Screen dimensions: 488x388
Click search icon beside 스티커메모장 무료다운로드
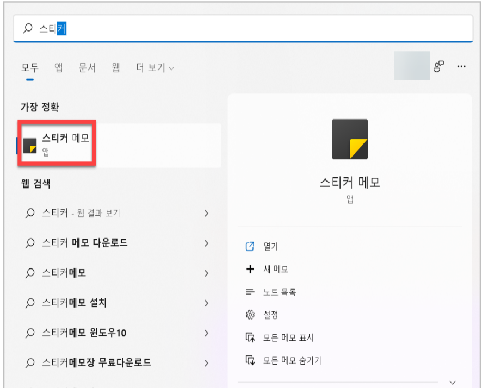click(30, 362)
